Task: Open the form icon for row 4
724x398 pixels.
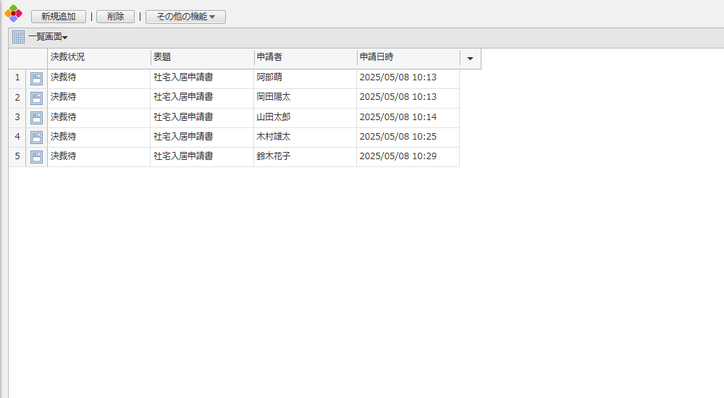Action: pos(36,137)
